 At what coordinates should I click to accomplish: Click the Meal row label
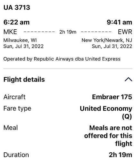(11, 128)
